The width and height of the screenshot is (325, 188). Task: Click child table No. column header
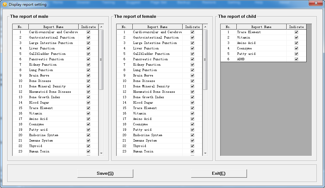pos(228,27)
